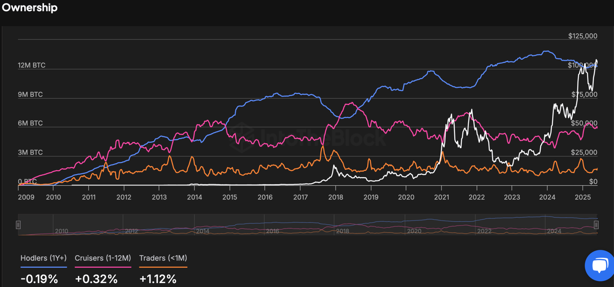Select the 2021 label on the main x-axis
Image resolution: width=614 pixels, height=287 pixels.
click(x=442, y=197)
